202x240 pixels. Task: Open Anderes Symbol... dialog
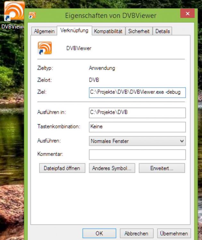click(x=112, y=168)
